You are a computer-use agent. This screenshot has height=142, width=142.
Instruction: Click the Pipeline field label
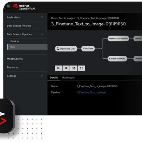(55, 92)
